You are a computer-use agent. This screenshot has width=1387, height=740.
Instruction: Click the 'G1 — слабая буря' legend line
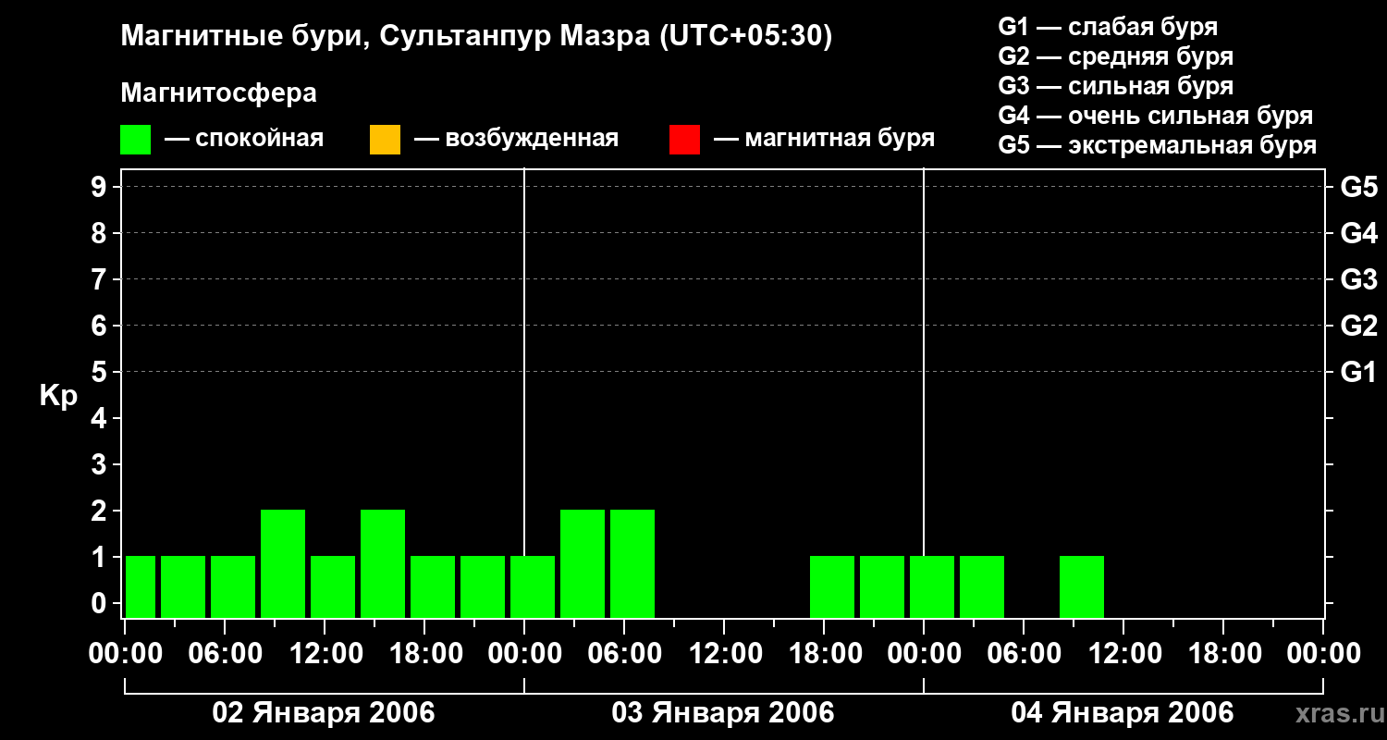1108,27
